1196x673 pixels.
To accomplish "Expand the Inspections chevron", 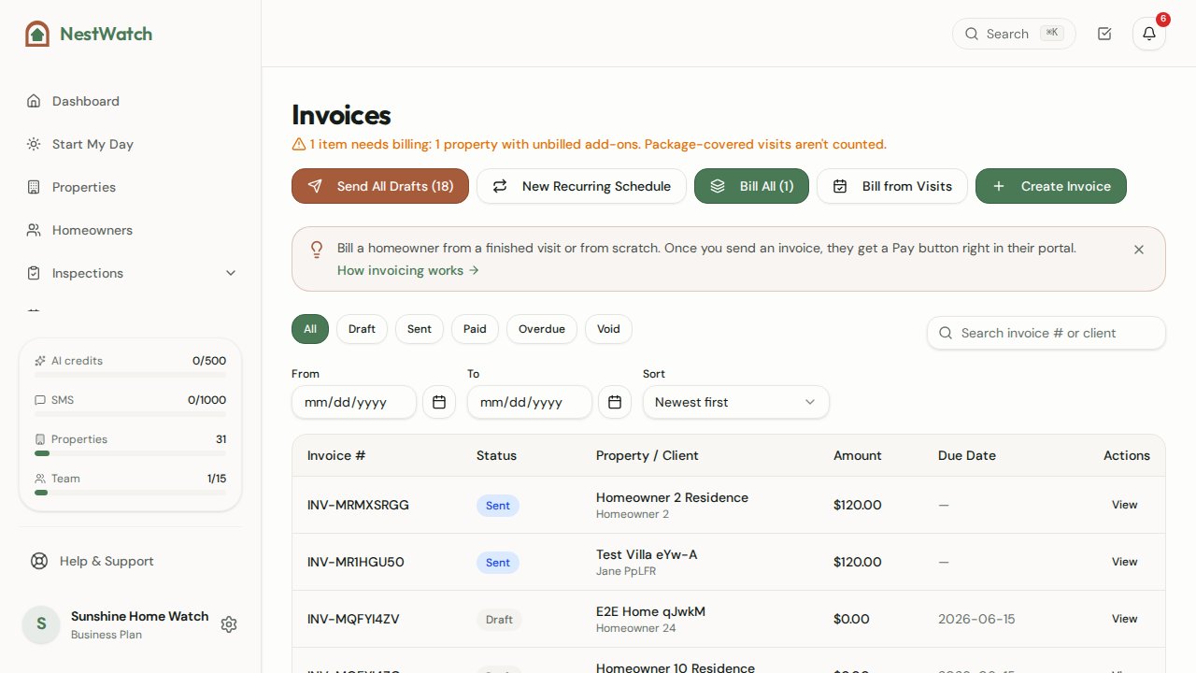I will coord(231,273).
